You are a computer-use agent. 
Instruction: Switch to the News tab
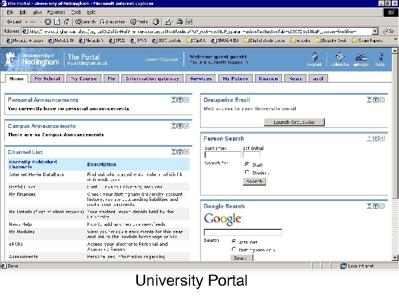pyautogui.click(x=295, y=79)
